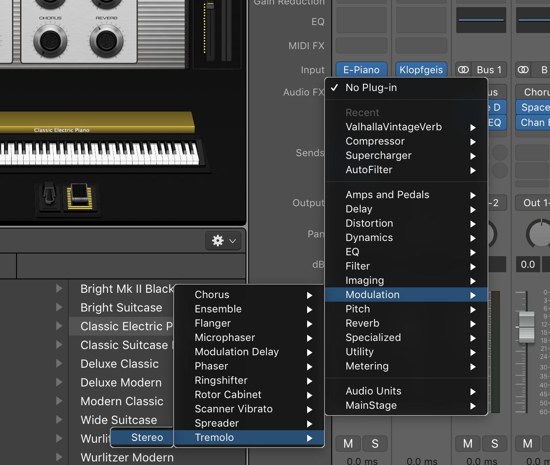The image size is (550, 465).
Task: Choose Stereo for Tremolo plug-in
Action: (142, 438)
